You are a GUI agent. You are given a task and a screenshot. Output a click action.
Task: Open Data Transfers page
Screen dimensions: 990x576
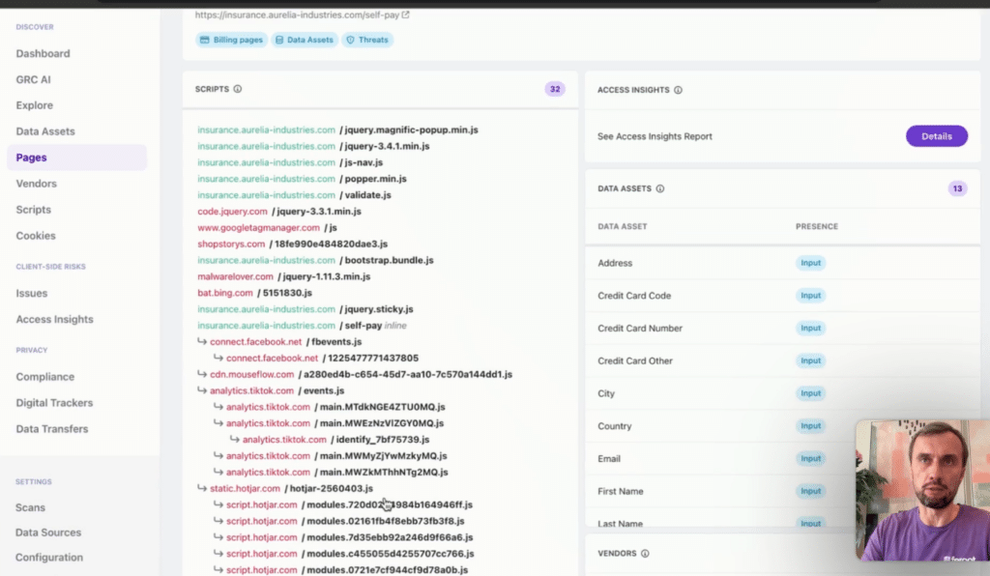click(52, 429)
